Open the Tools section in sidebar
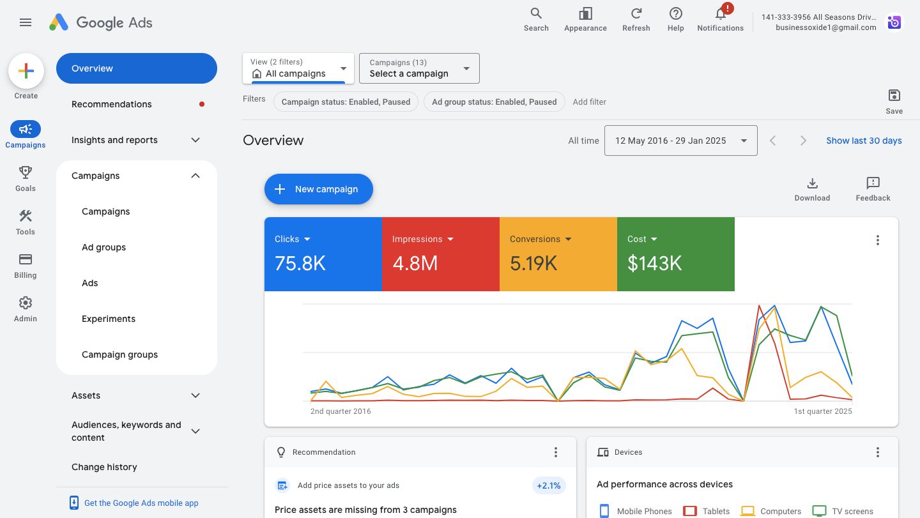 click(x=26, y=222)
